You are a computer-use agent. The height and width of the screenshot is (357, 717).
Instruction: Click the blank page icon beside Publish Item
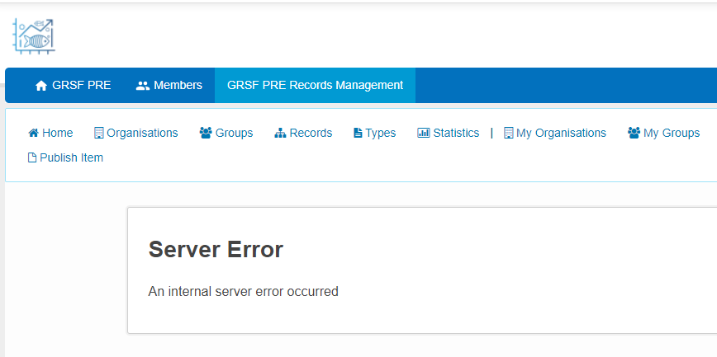pyautogui.click(x=32, y=157)
